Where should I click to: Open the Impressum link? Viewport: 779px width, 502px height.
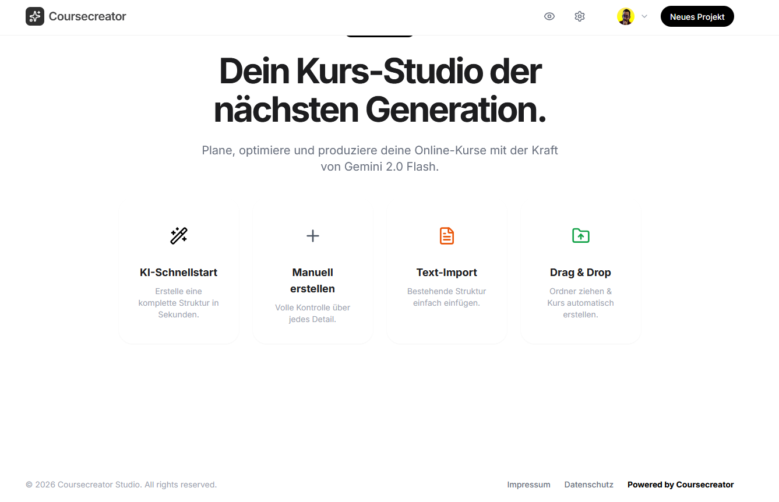(x=528, y=484)
